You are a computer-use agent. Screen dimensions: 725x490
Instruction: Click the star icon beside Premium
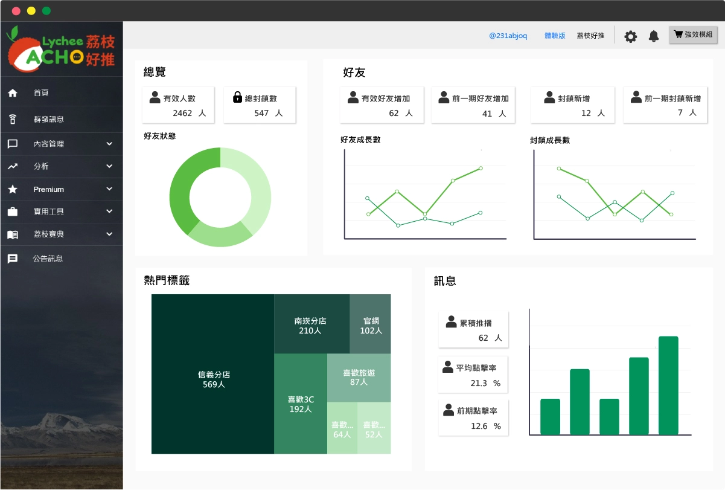pos(13,189)
